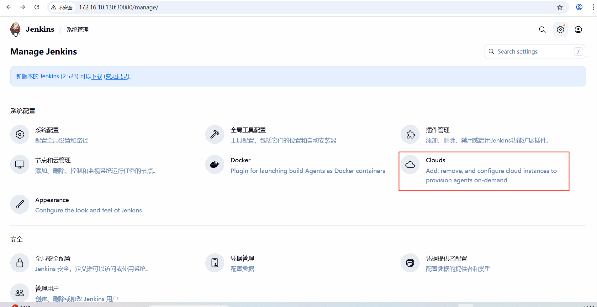Viewport: 597px width, 307px height.
Task: Click the Clouds cloud icon
Action: coord(410,164)
